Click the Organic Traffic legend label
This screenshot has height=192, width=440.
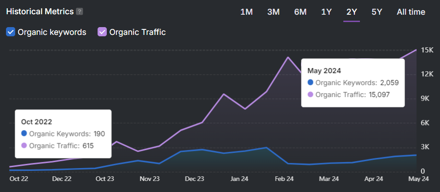pyautogui.click(x=138, y=32)
